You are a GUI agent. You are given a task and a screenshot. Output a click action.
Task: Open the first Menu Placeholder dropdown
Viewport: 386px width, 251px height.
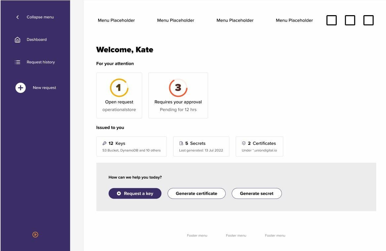click(116, 20)
